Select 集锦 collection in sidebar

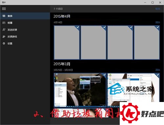[25, 16]
